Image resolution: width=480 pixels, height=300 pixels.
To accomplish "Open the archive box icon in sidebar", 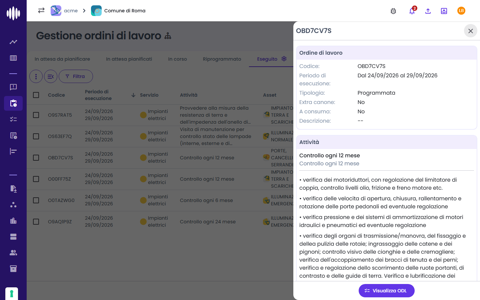I will 13,269.
